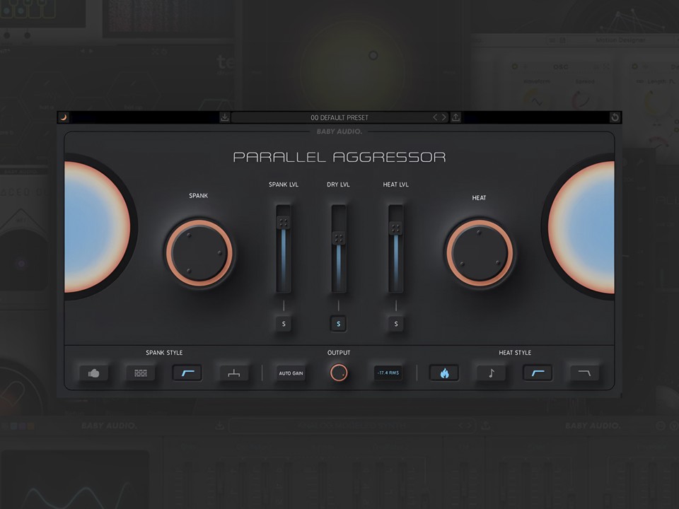Image resolution: width=679 pixels, height=509 pixels.
Task: Click the export preset upload icon
Action: [x=455, y=117]
